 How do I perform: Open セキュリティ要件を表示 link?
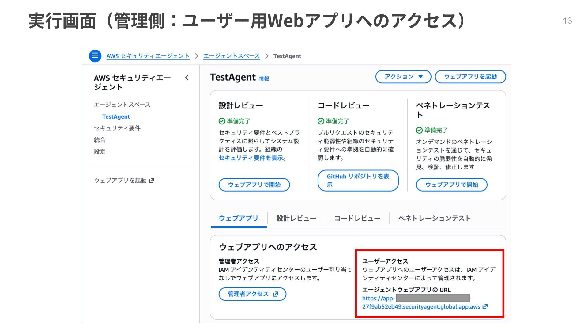click(x=251, y=158)
